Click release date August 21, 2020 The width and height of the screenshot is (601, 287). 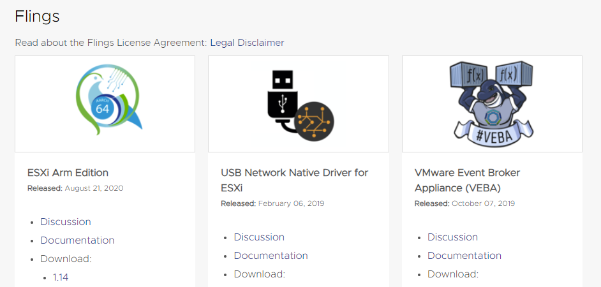[x=94, y=188]
